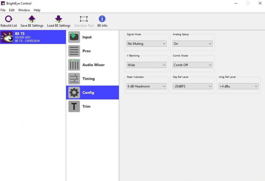Open the Timing section icon
The width and height of the screenshot is (265, 181).
(x=74, y=79)
